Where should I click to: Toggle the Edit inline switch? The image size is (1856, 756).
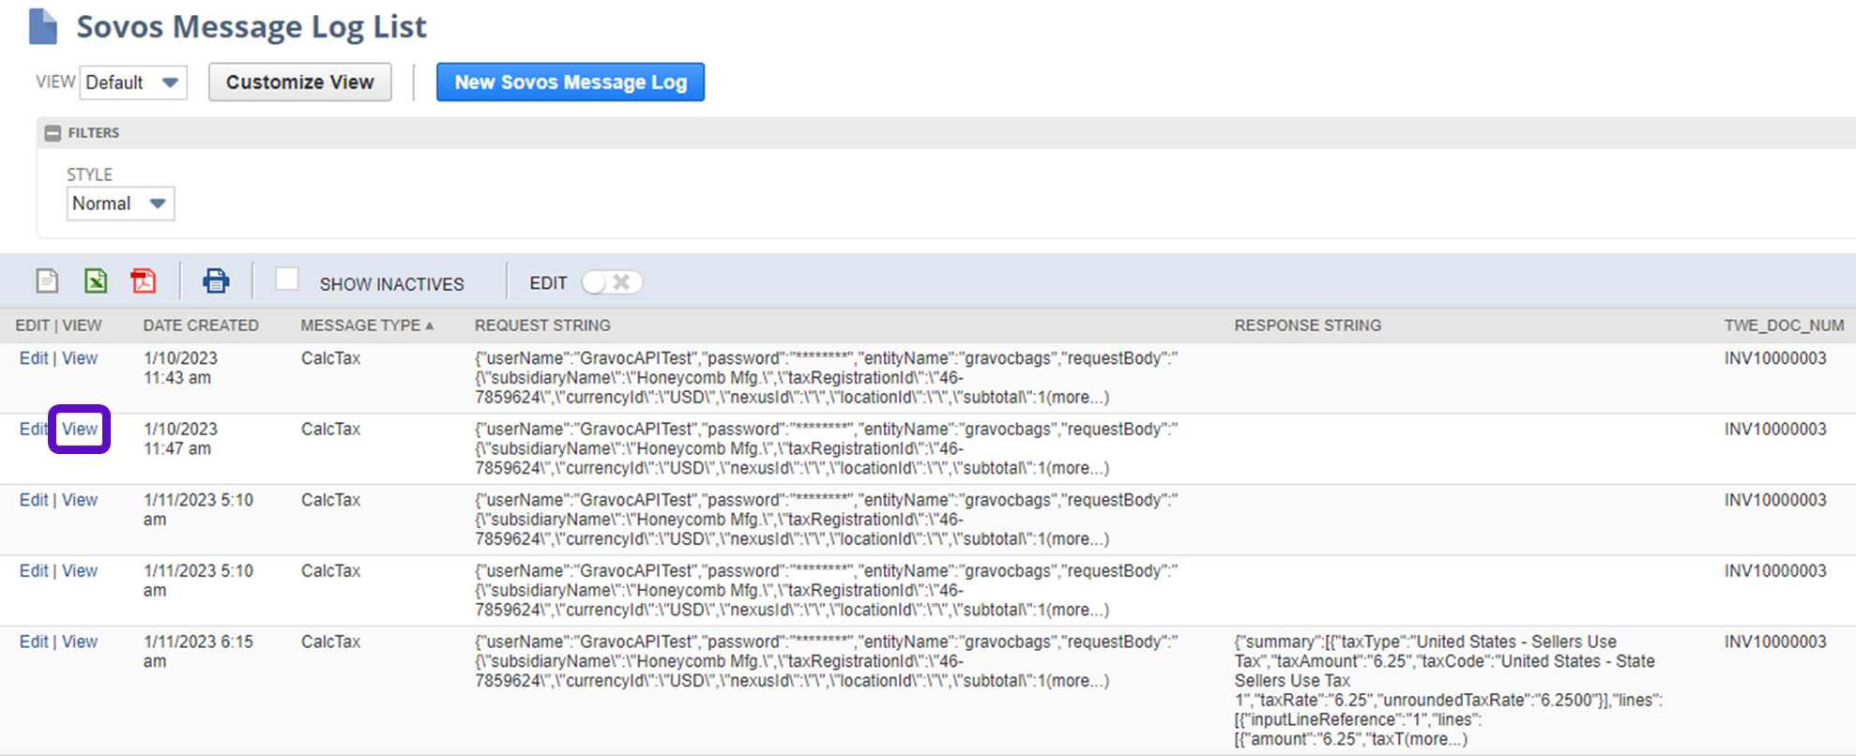[x=611, y=282]
